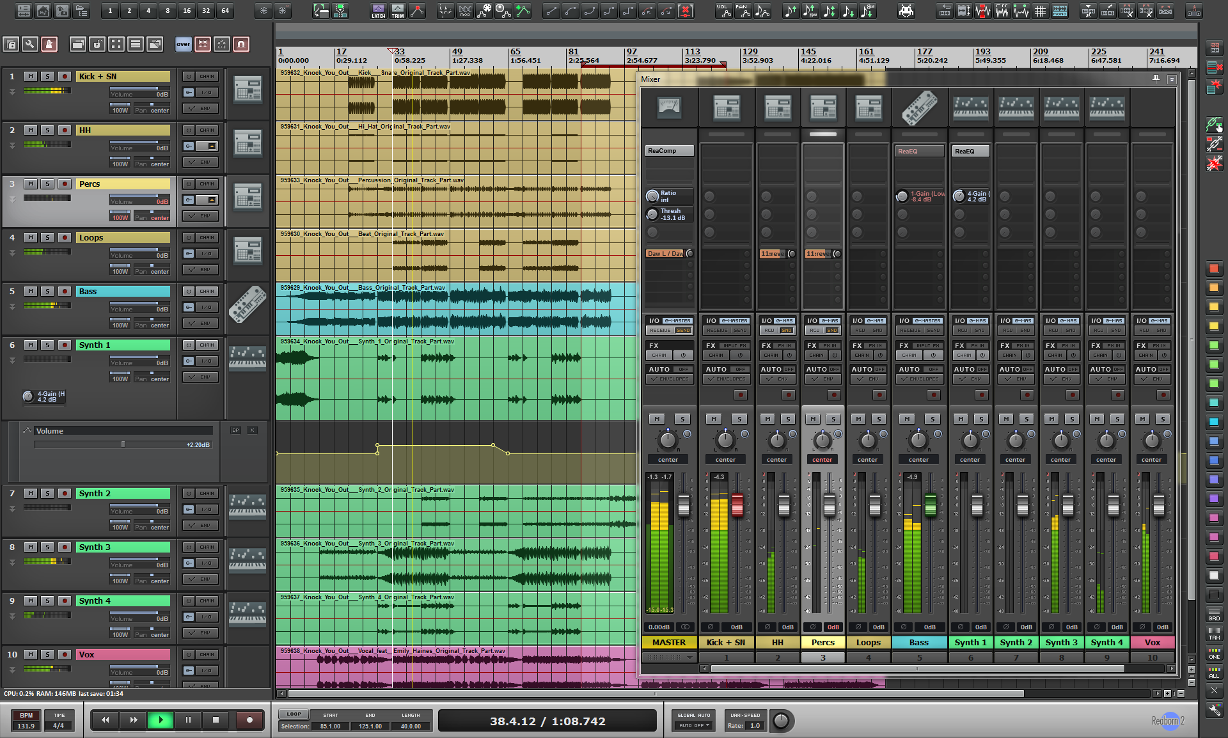Click the time signature 4/4 field
Screen dimensions: 1228x738
[x=59, y=726]
